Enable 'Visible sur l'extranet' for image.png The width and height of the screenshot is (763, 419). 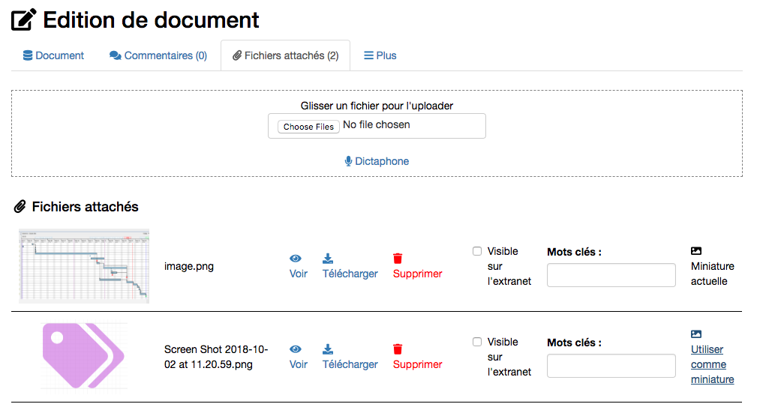[x=477, y=251]
